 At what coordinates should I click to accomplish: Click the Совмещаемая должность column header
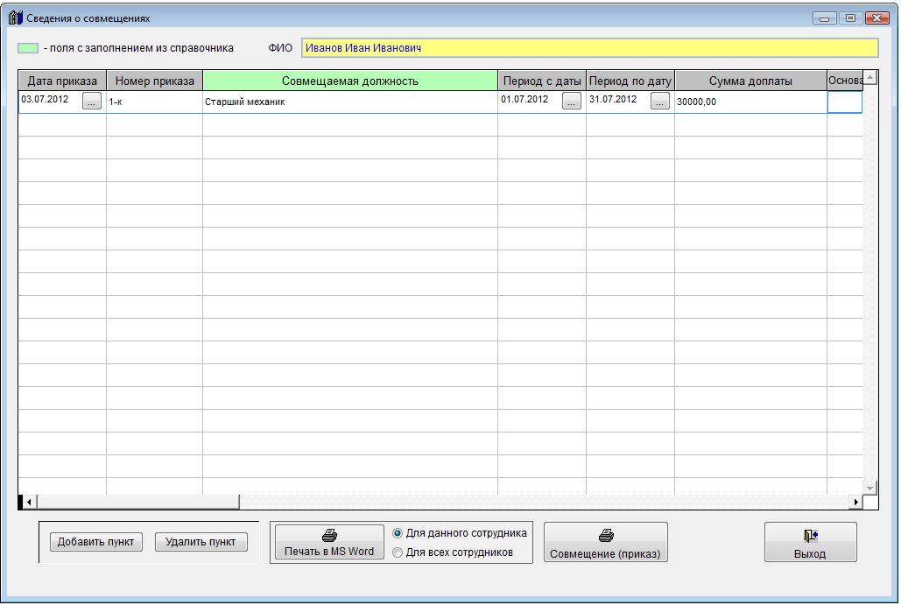coord(350,81)
